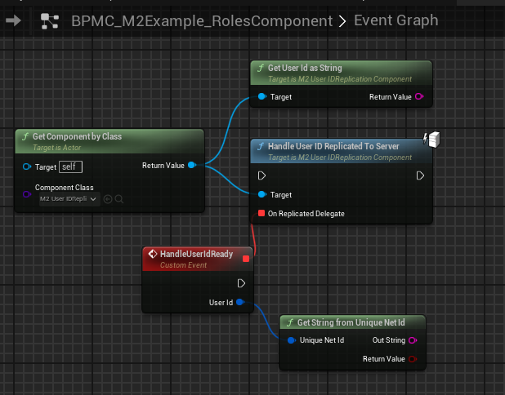The image size is (505, 395).
Task: Click the On Replicated Delegate red pin
Action: (261, 213)
